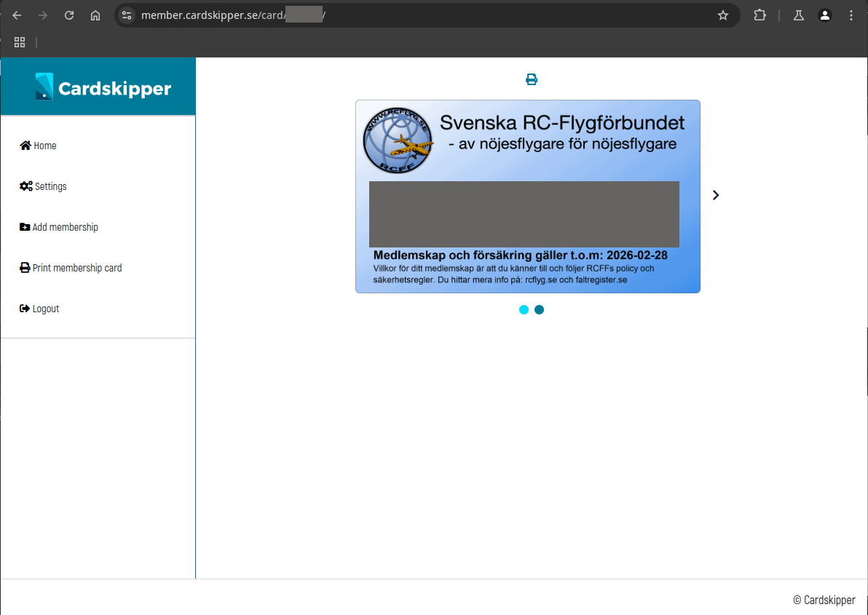Select the first carousel dot

click(524, 310)
